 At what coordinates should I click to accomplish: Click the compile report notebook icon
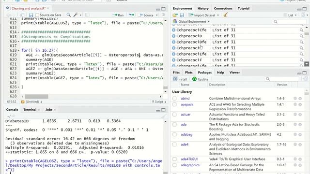(x=87, y=15)
